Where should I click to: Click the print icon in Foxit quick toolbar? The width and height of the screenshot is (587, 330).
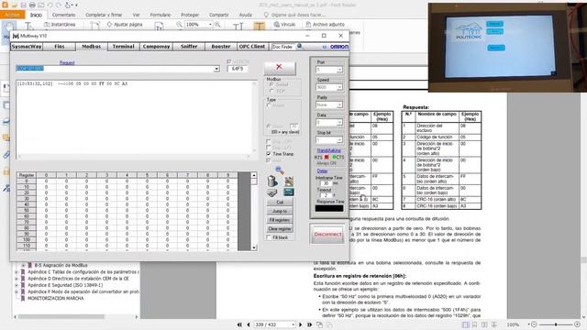[32, 5]
